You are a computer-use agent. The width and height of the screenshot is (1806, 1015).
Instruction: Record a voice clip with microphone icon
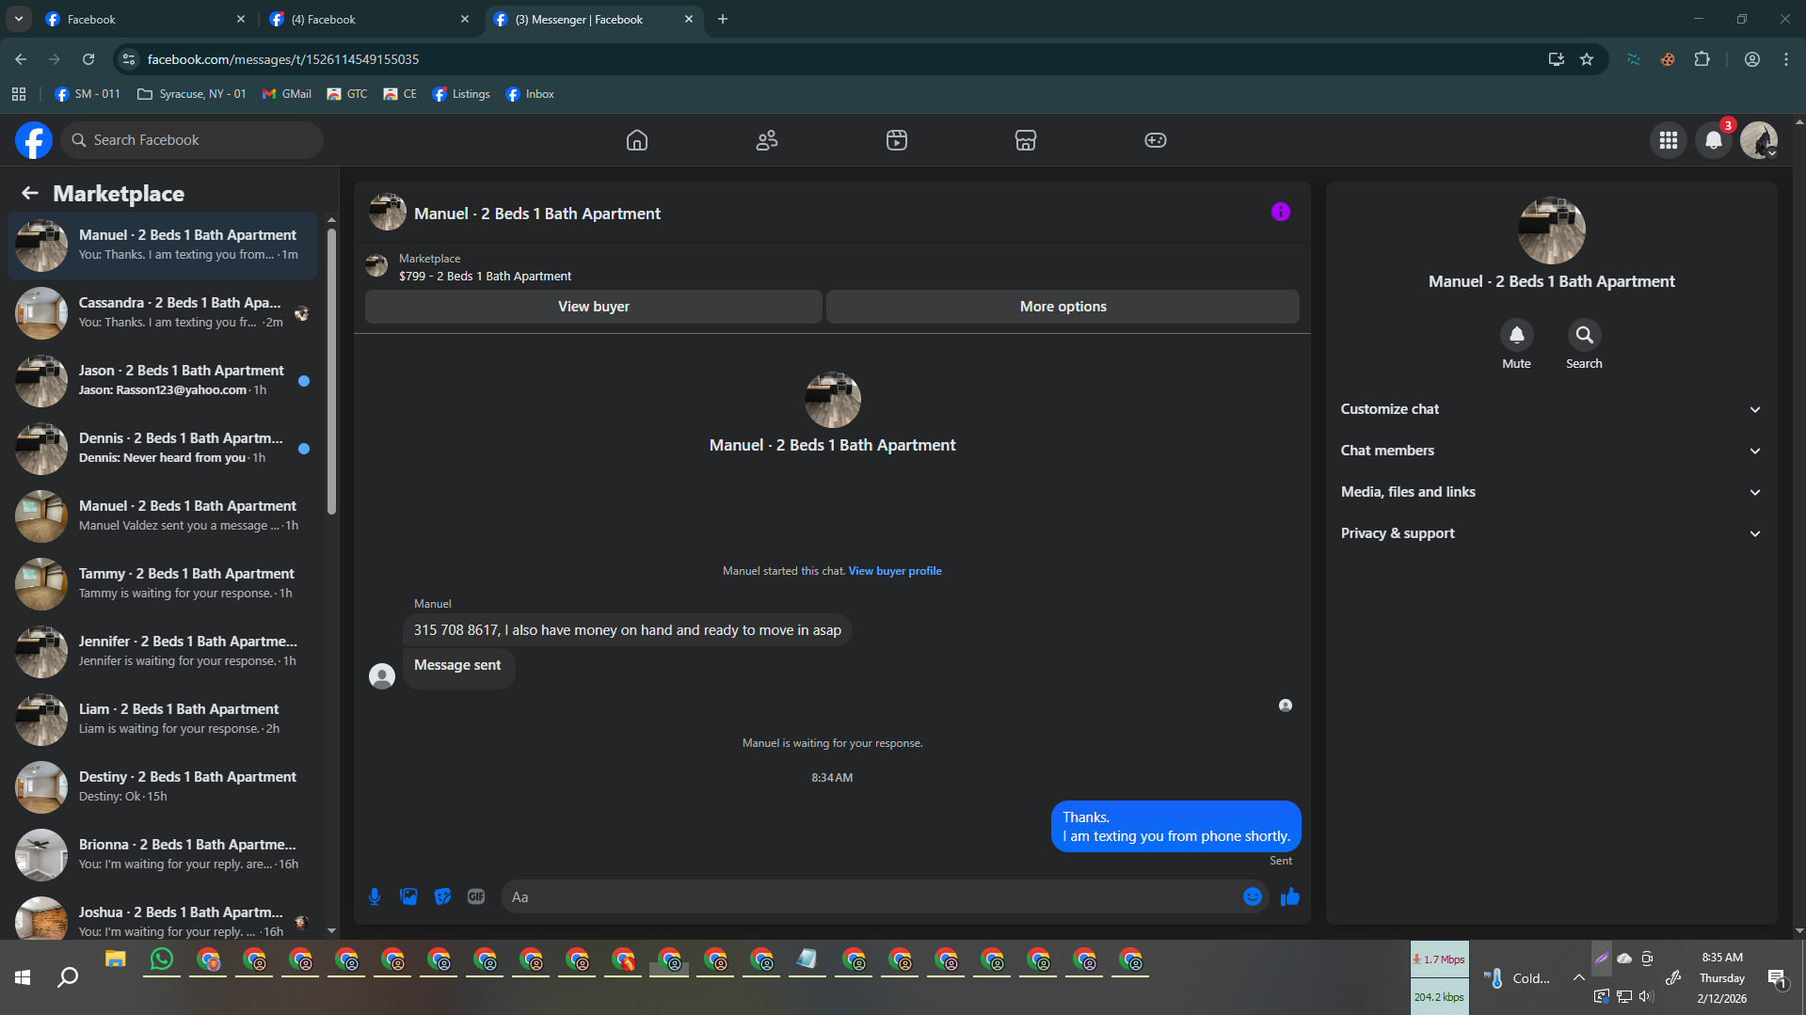pos(375,896)
